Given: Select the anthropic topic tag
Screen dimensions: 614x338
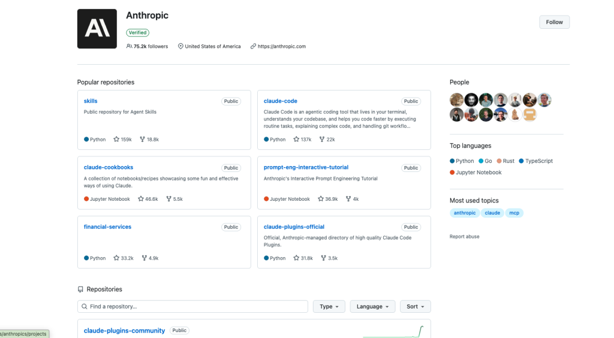Looking at the screenshot, I should [465, 213].
